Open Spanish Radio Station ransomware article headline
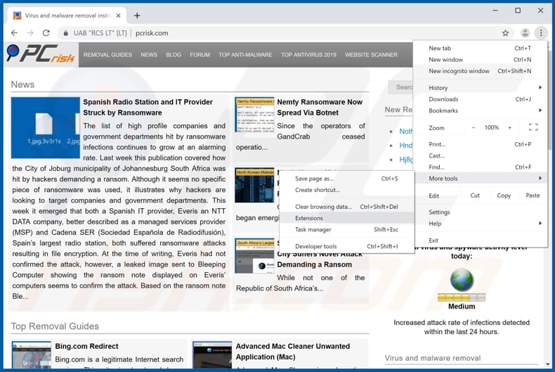The width and height of the screenshot is (555, 372). click(148, 108)
